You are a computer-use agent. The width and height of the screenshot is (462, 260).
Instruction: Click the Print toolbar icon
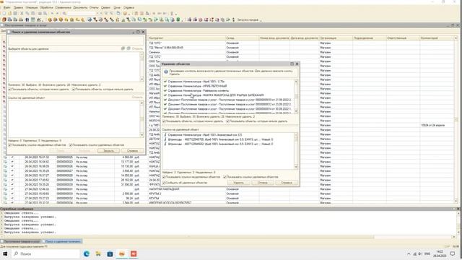(x=40, y=13)
